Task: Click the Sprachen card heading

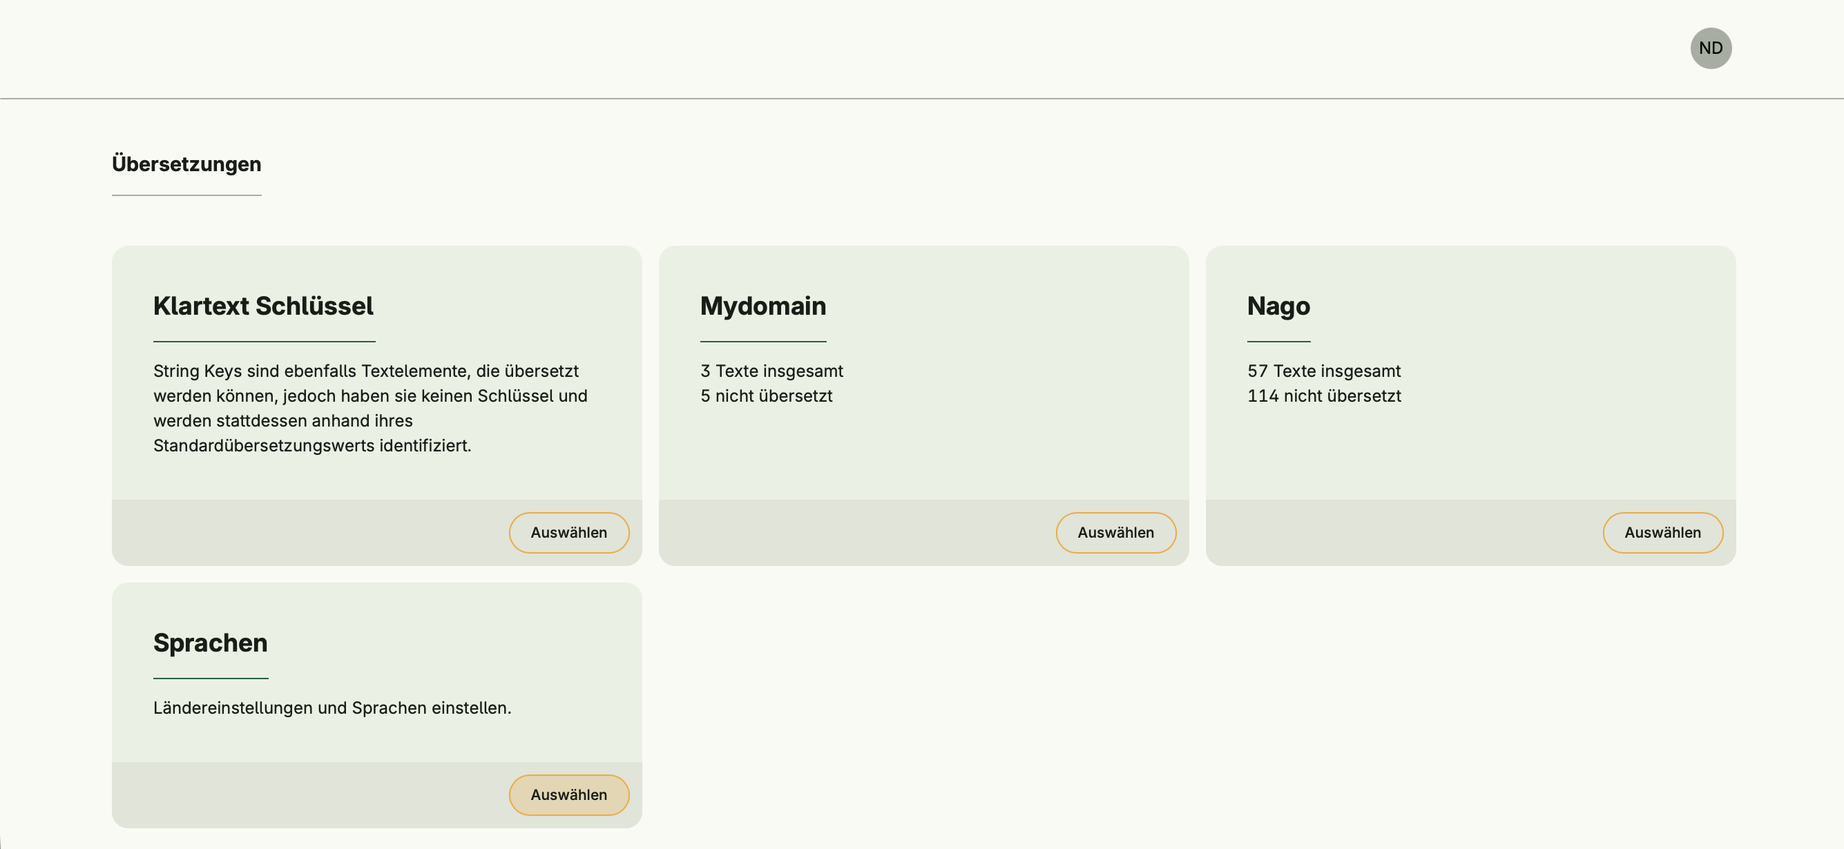Action: pyautogui.click(x=210, y=643)
